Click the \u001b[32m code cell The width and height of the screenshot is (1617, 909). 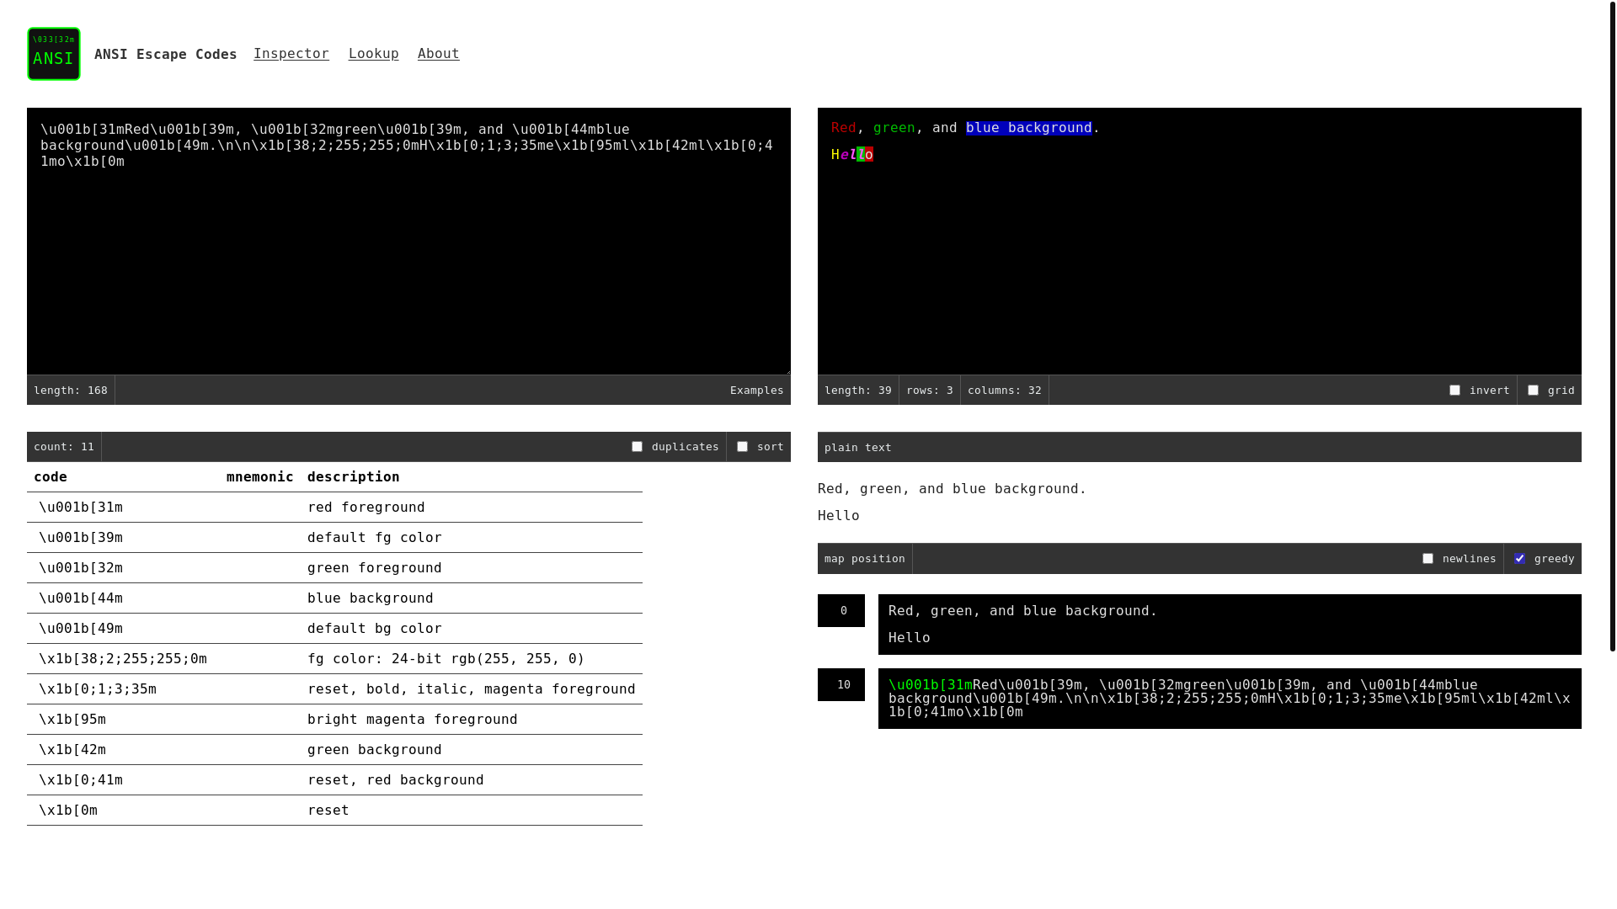point(81,568)
